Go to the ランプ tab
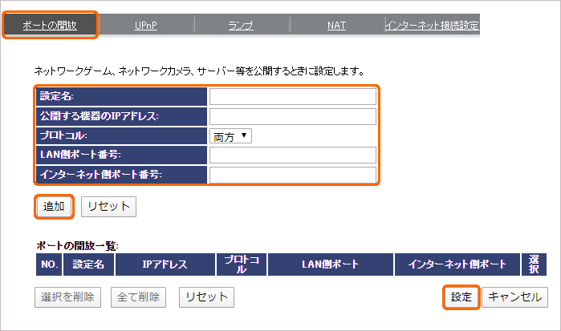The height and width of the screenshot is (331, 561). tap(240, 25)
